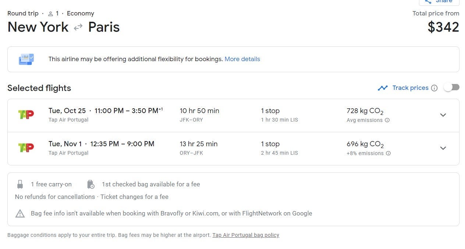Click the $342 total price
465x249 pixels.
(443, 27)
